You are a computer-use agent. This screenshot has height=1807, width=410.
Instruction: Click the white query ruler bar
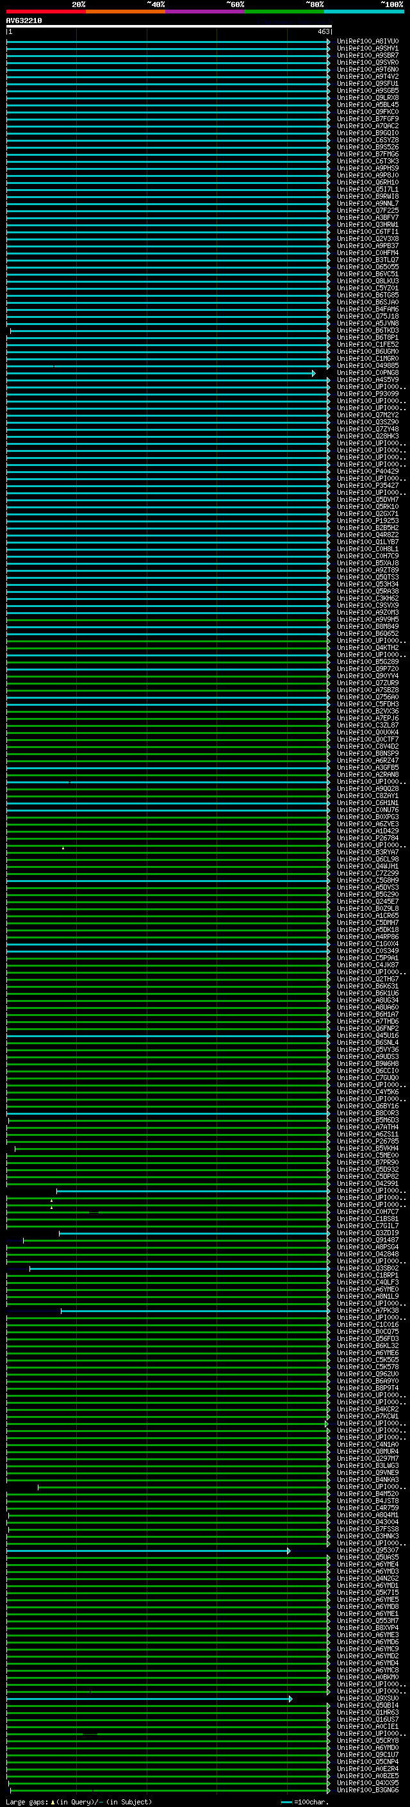click(x=169, y=27)
